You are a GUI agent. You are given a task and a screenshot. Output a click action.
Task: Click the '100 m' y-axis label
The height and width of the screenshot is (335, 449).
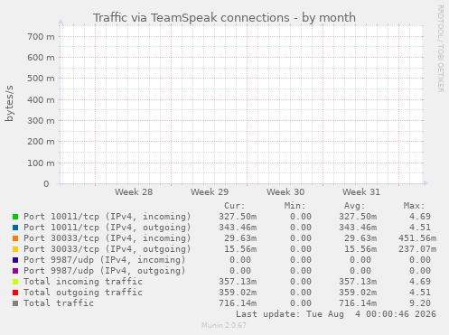[42, 163]
